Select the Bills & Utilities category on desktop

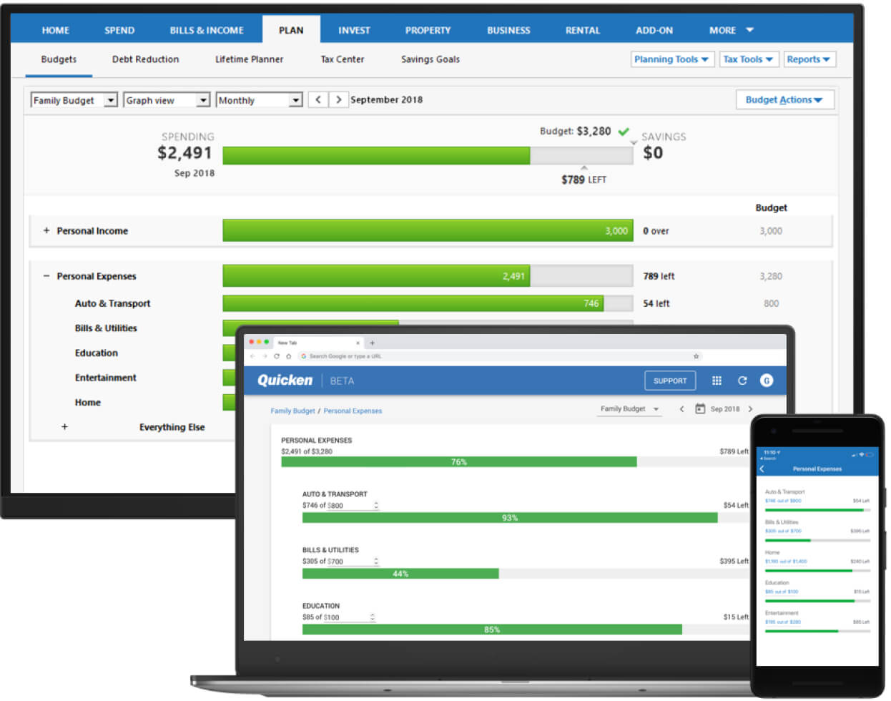click(106, 328)
